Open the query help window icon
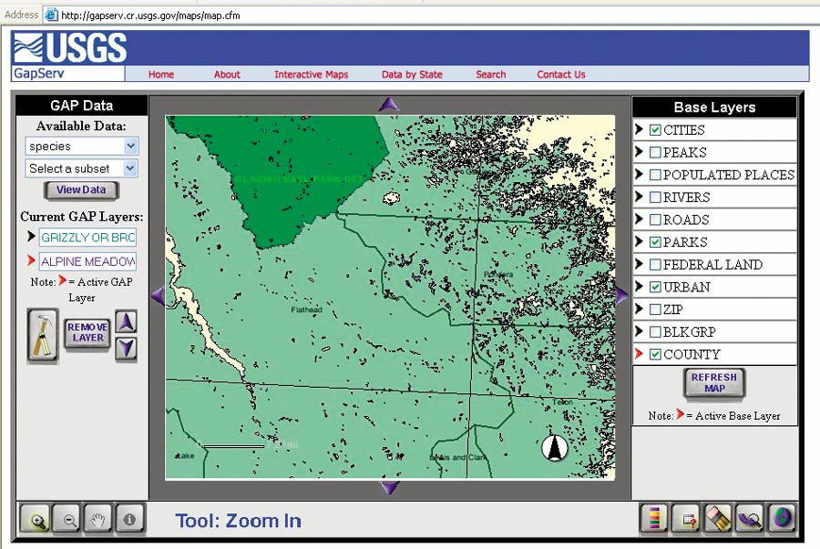Image resolution: width=820 pixels, height=549 pixels. [x=685, y=518]
